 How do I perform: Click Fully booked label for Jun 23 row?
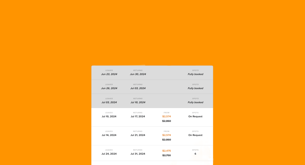tap(195, 74)
